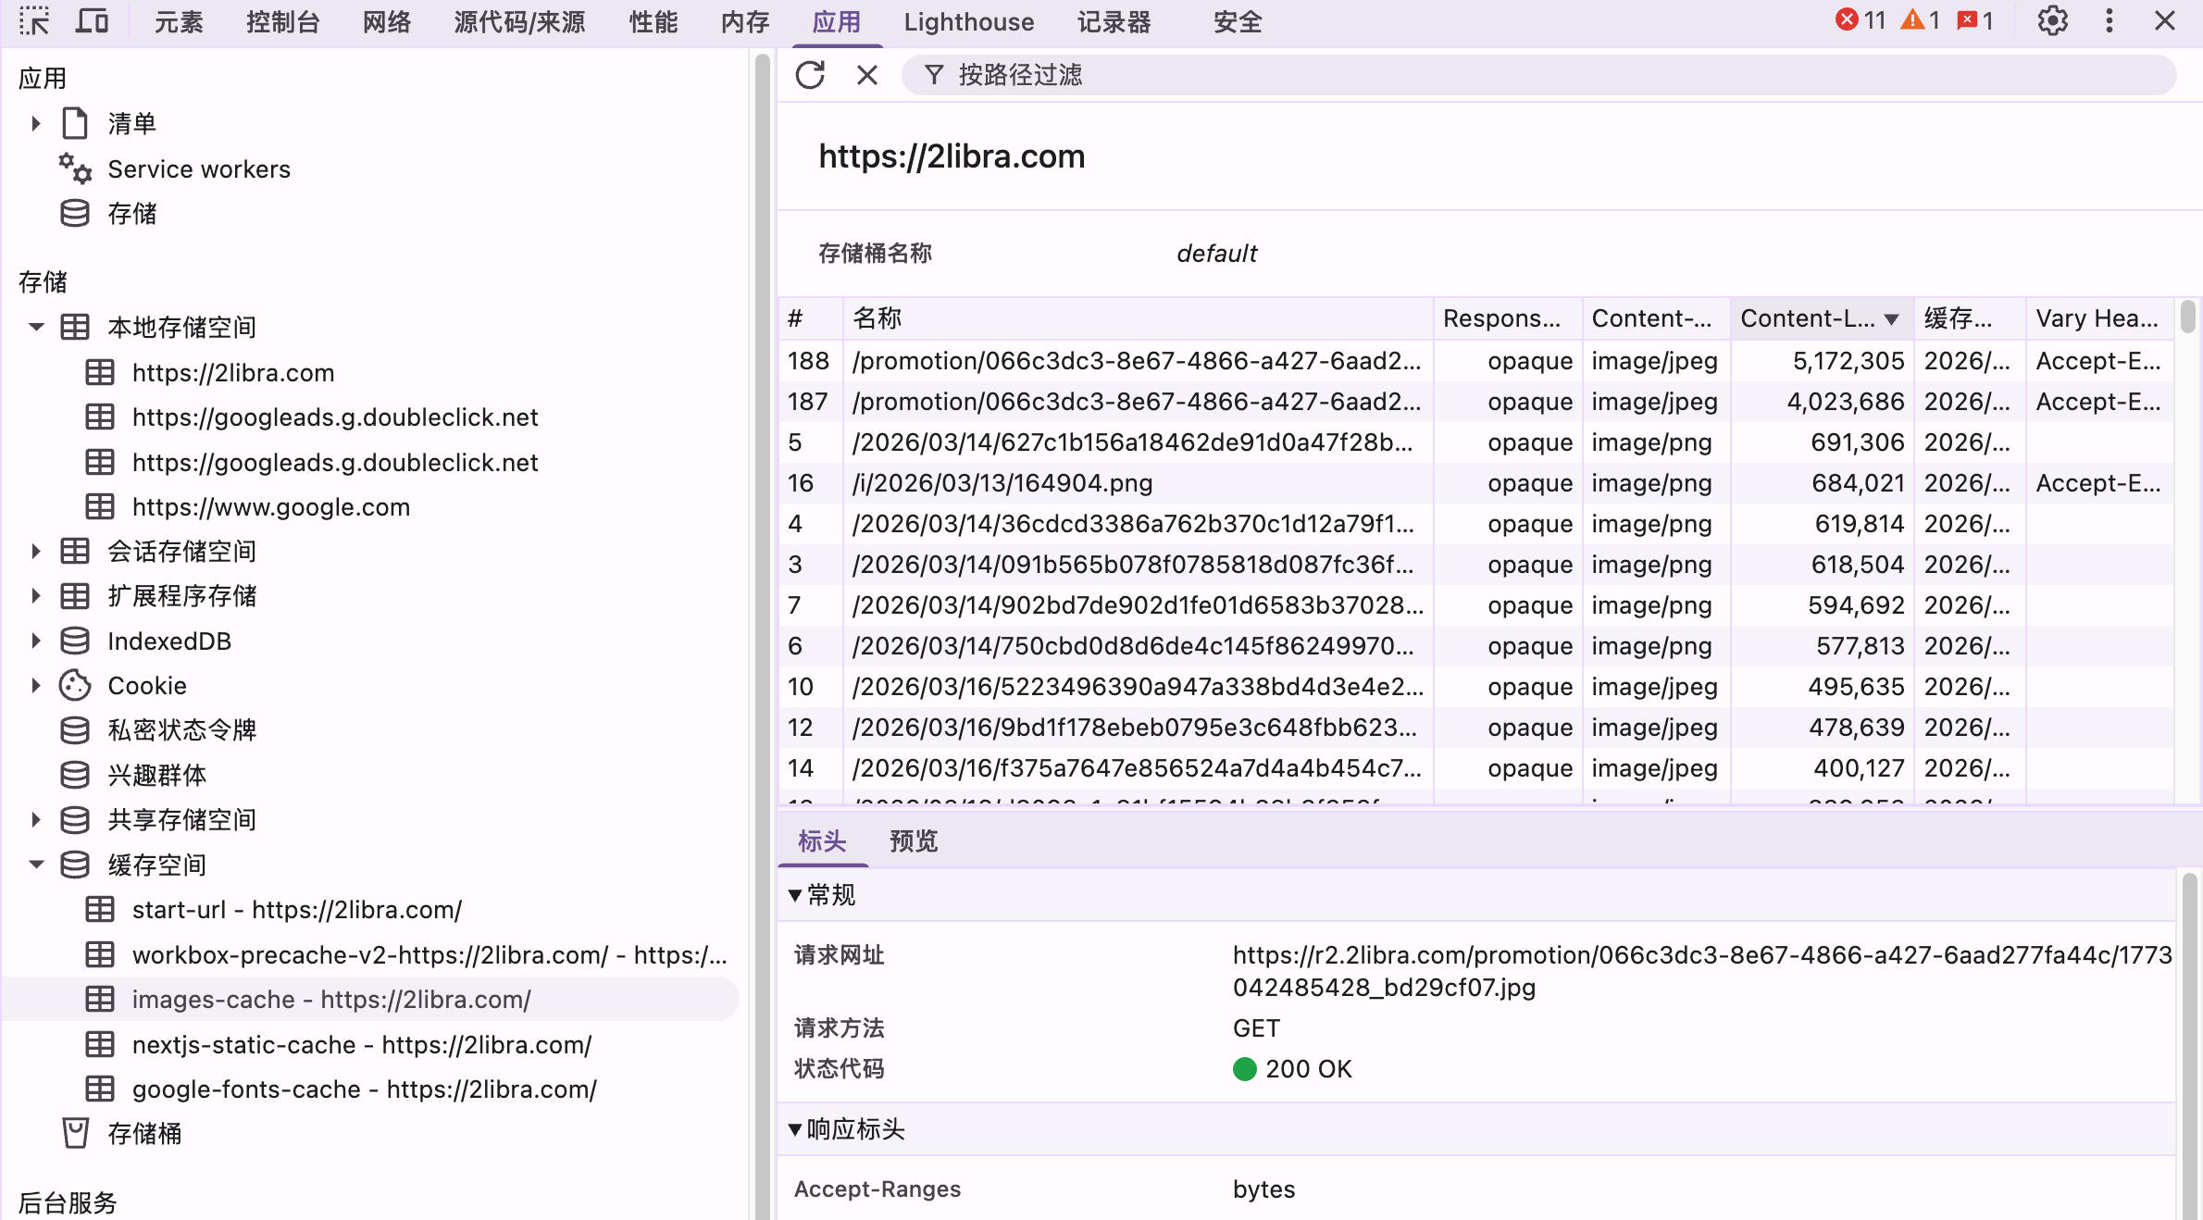Image resolution: width=2203 pixels, height=1220 pixels.
Task: Open the three-dot customize menu
Action: click(2110, 20)
